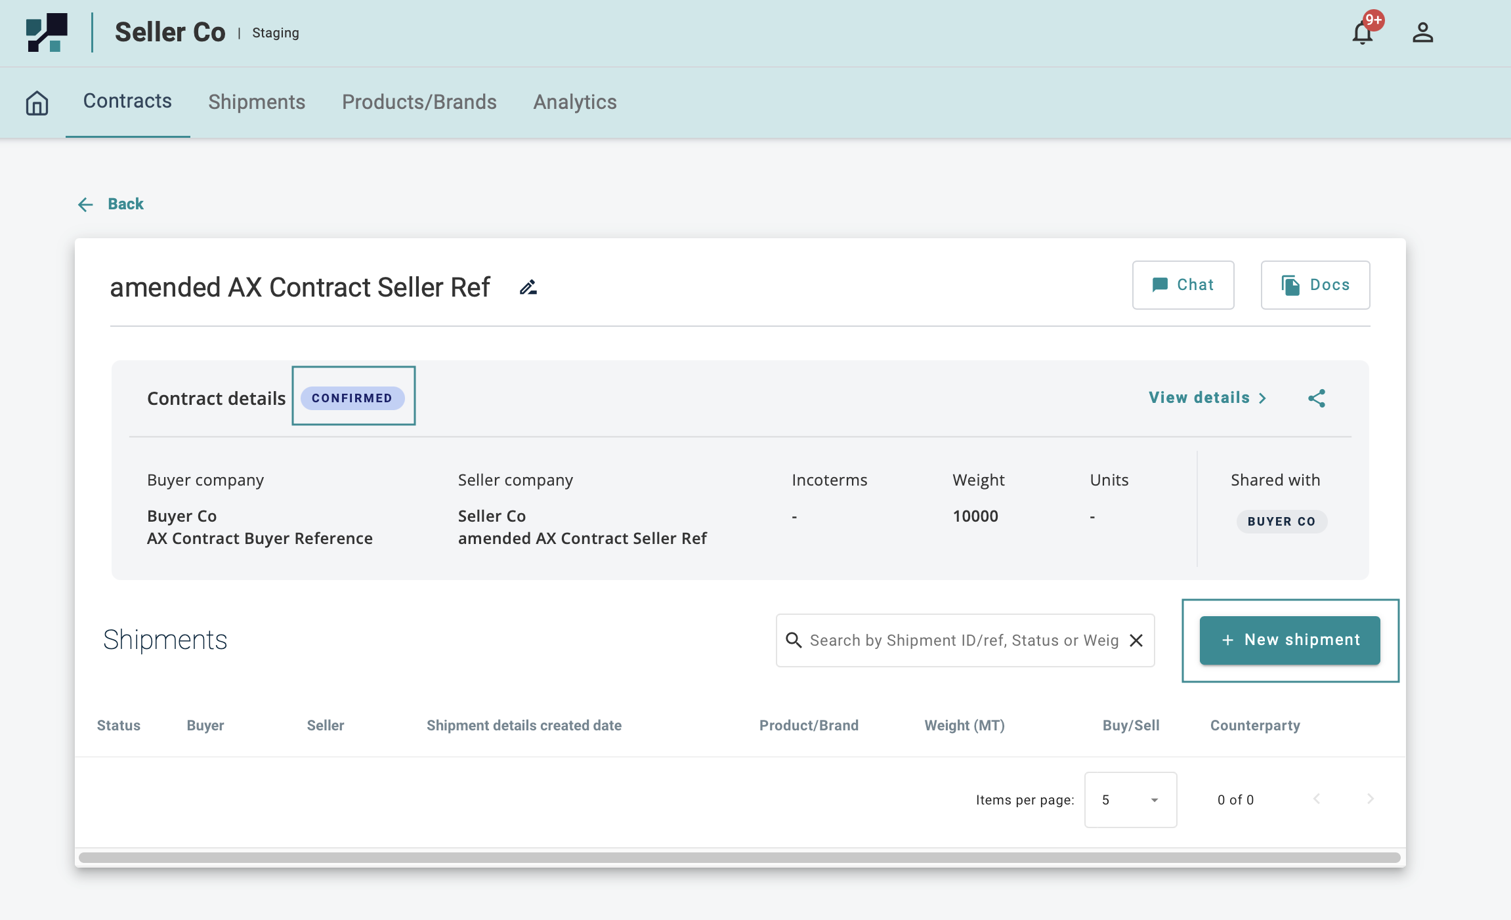Open the Products/Brands tab
Image resolution: width=1511 pixels, height=920 pixels.
coord(419,102)
